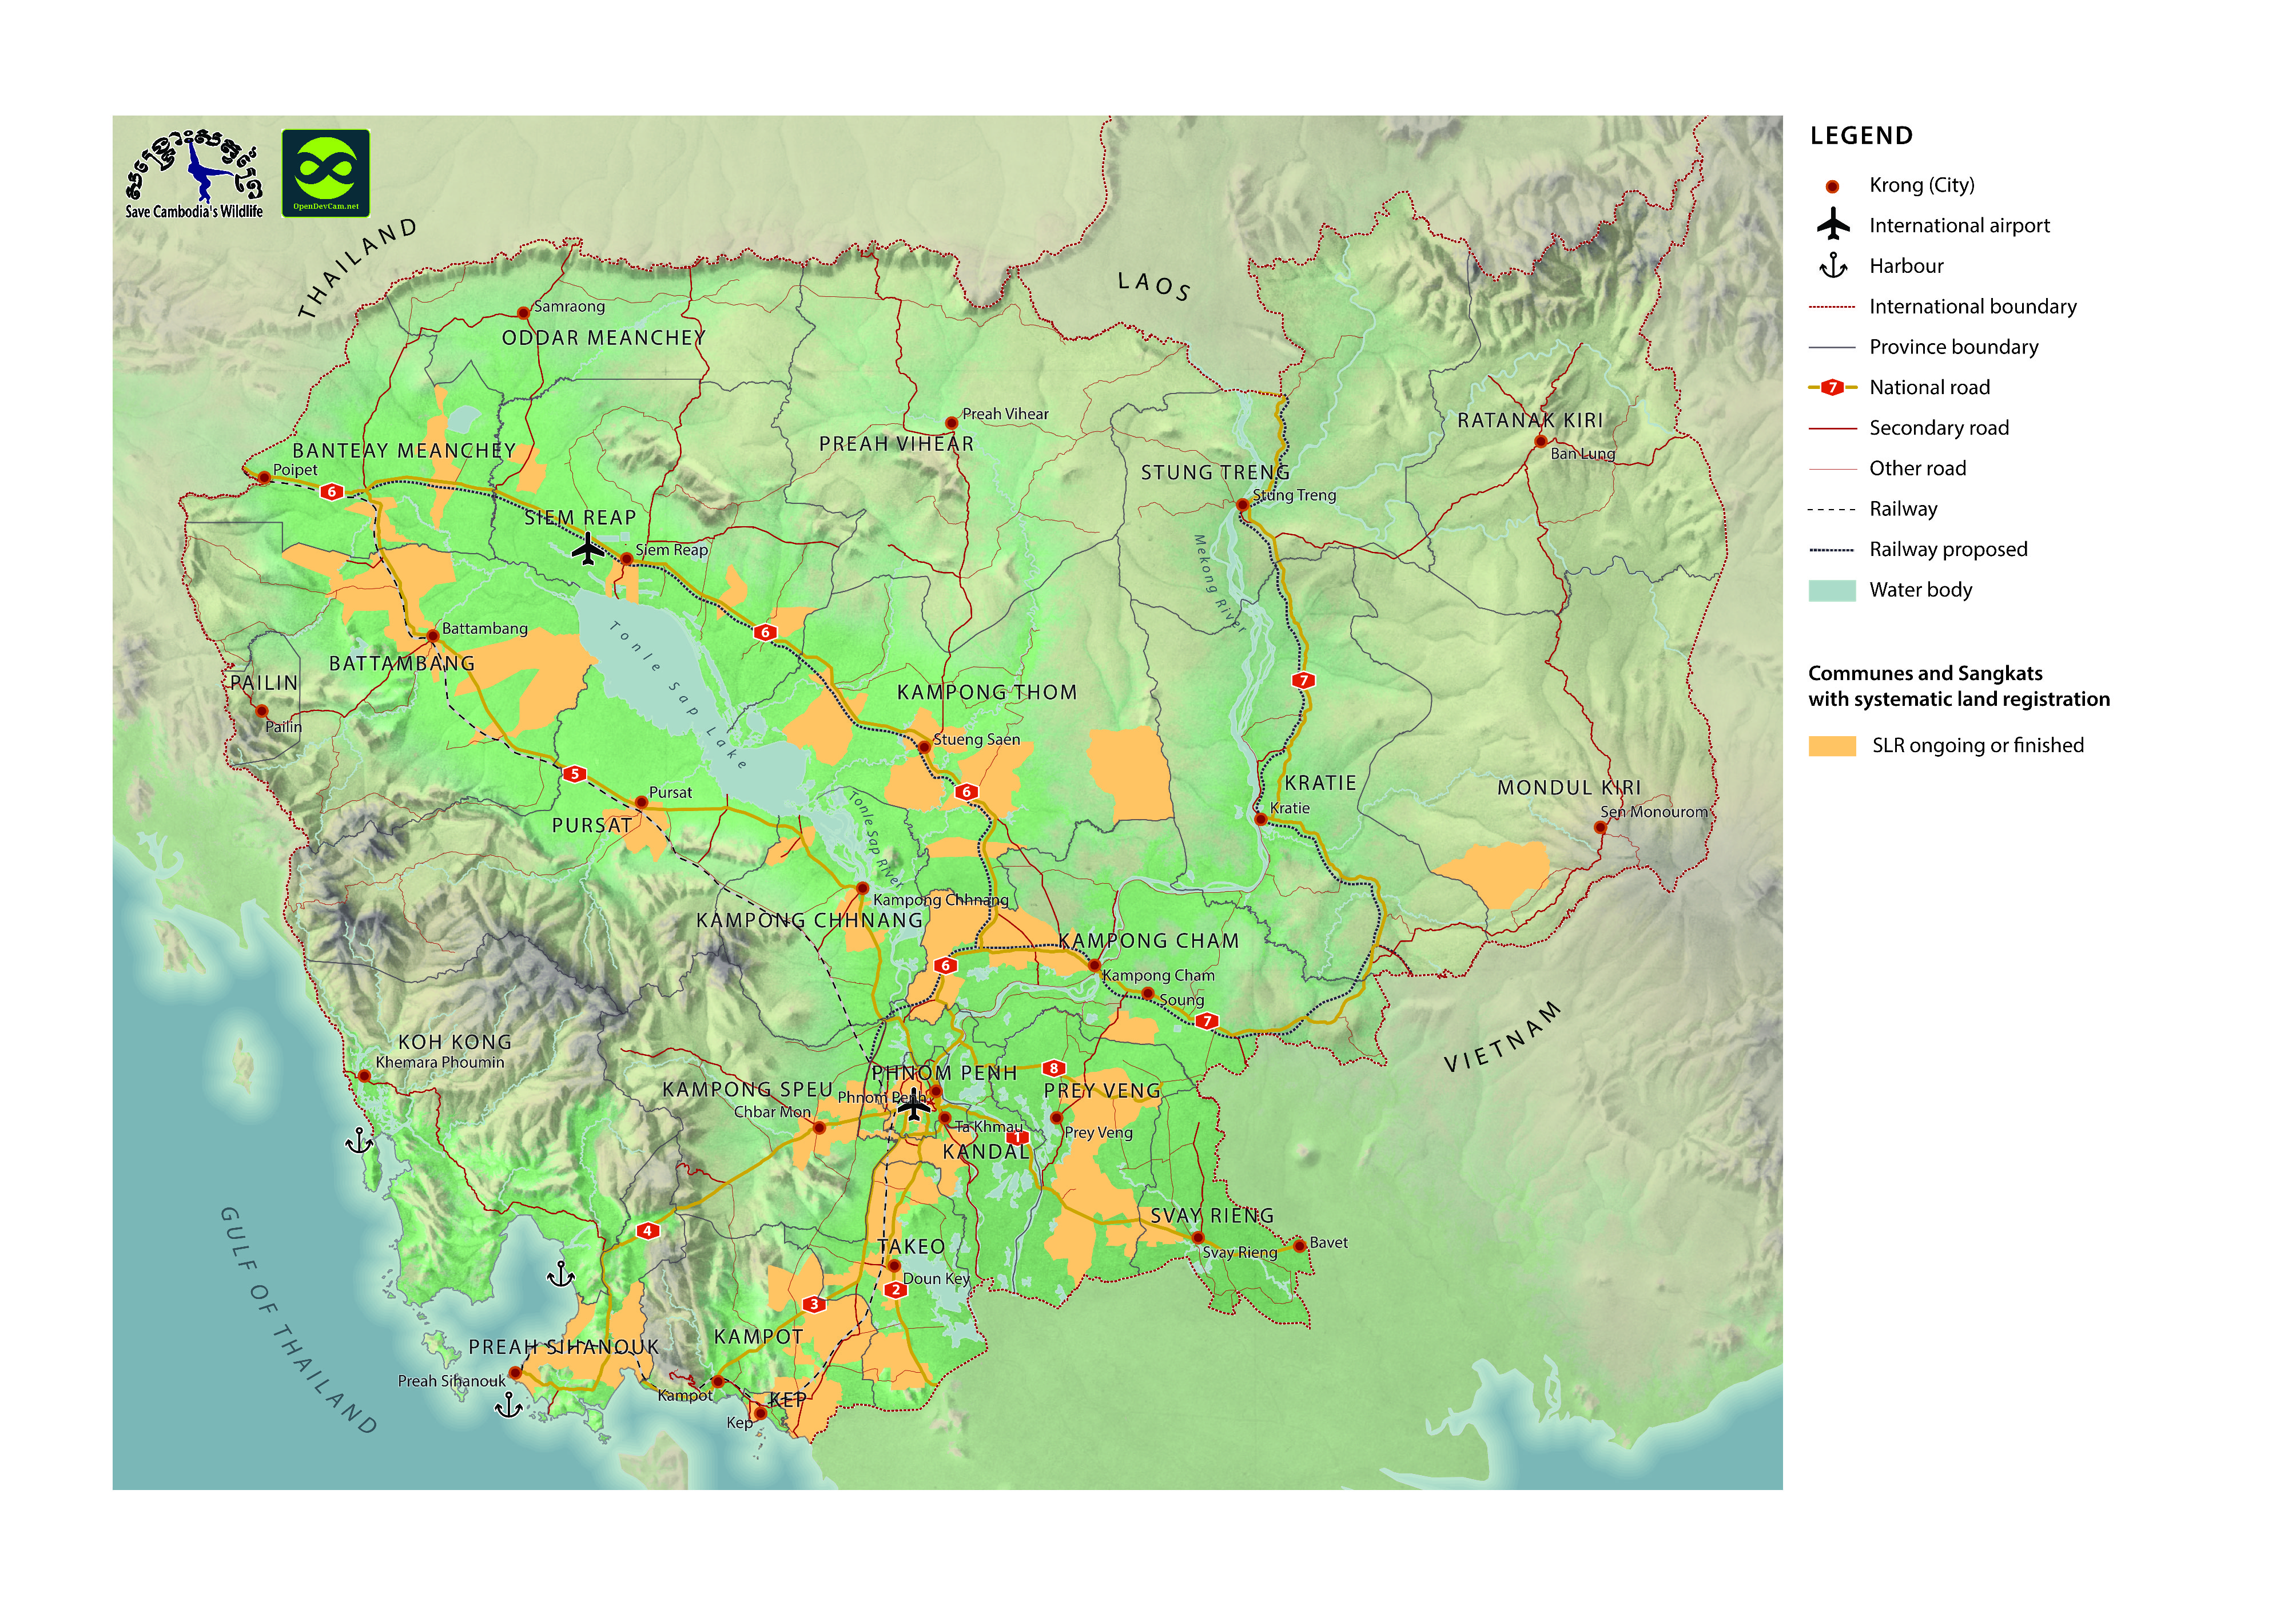Viewport: 2296px width, 1621px height.
Task: Click road marker 8 above Prey Veng
Action: click(x=1053, y=1068)
